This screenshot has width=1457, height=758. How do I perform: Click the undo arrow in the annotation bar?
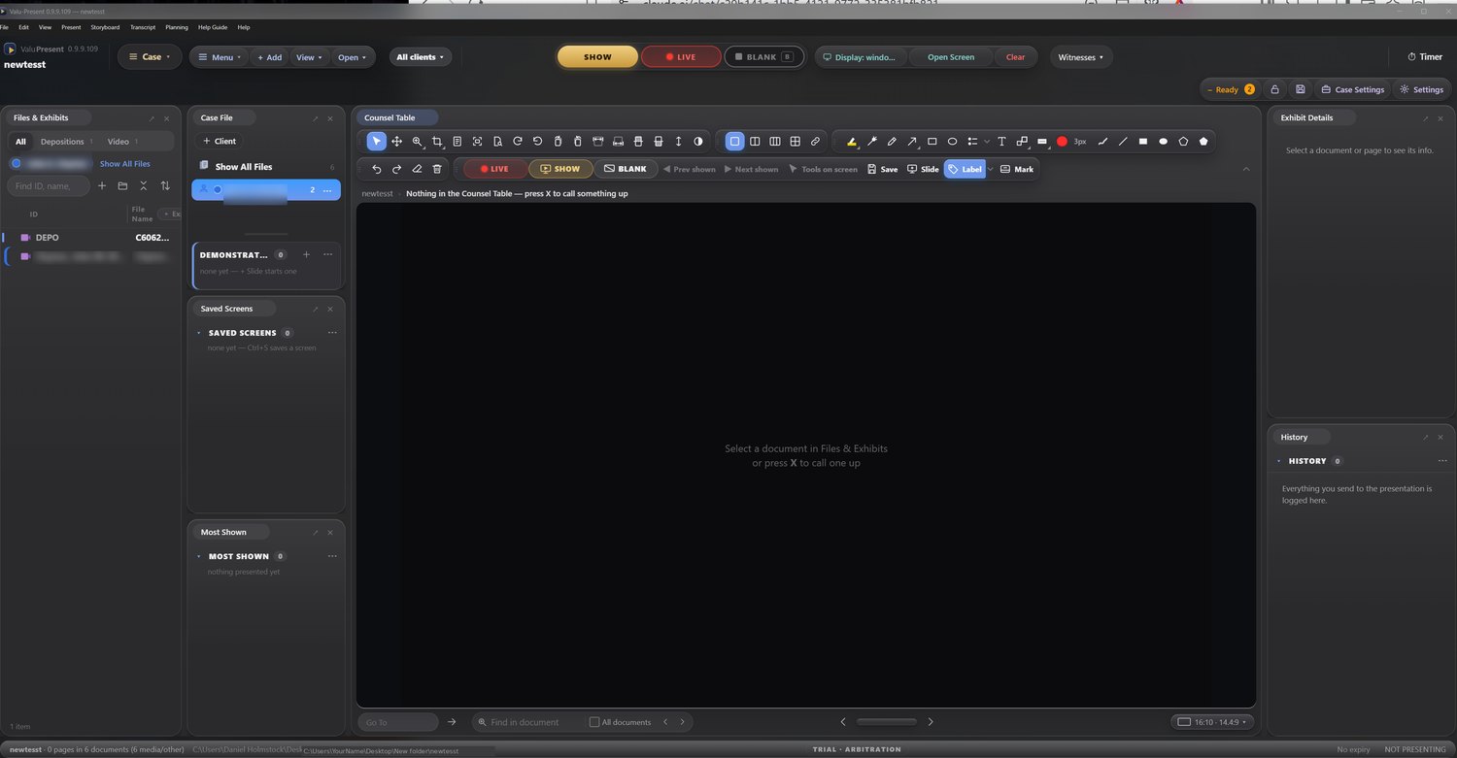tap(377, 169)
